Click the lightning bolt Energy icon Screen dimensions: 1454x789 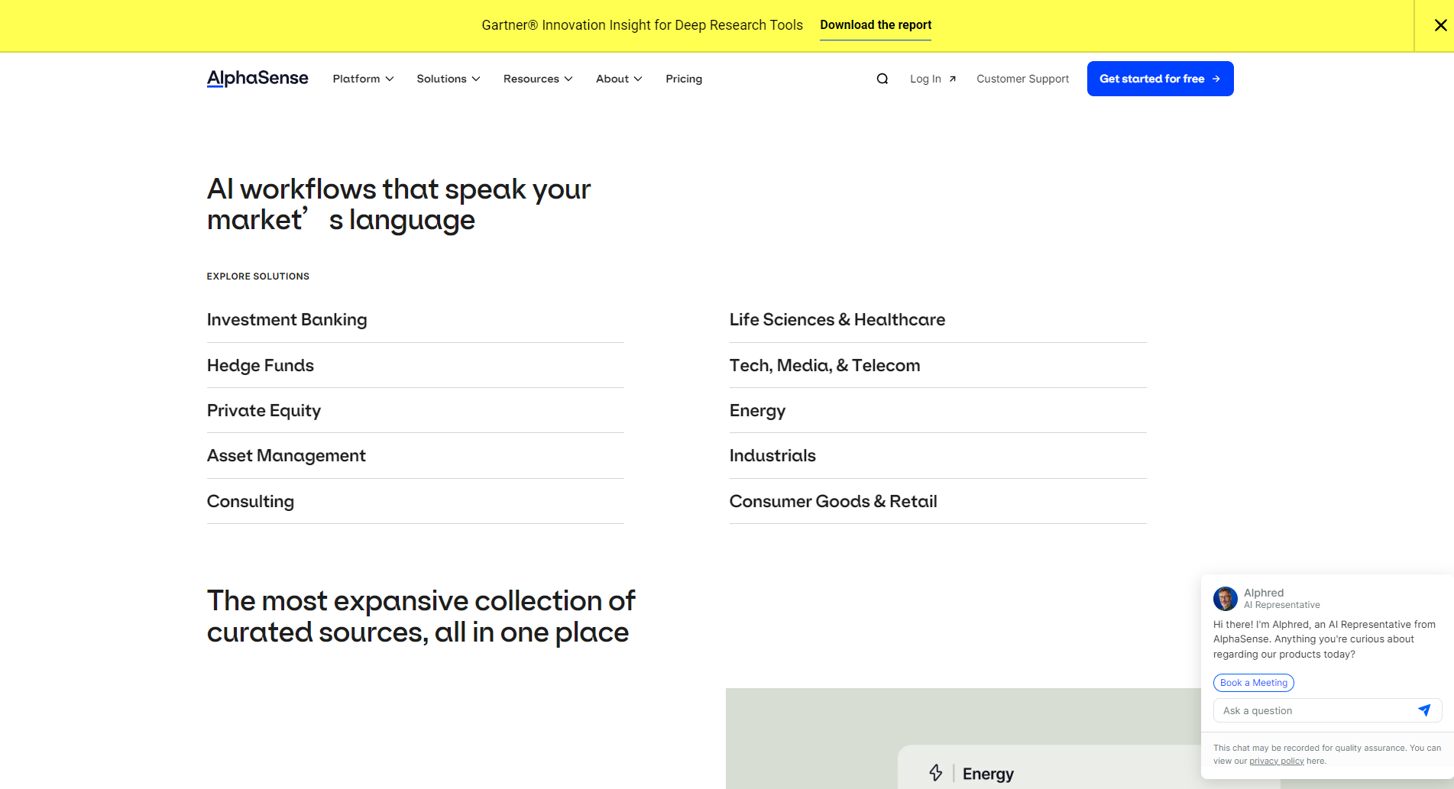pos(936,773)
